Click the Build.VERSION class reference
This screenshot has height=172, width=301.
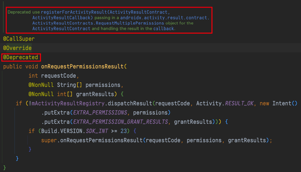[61, 131]
